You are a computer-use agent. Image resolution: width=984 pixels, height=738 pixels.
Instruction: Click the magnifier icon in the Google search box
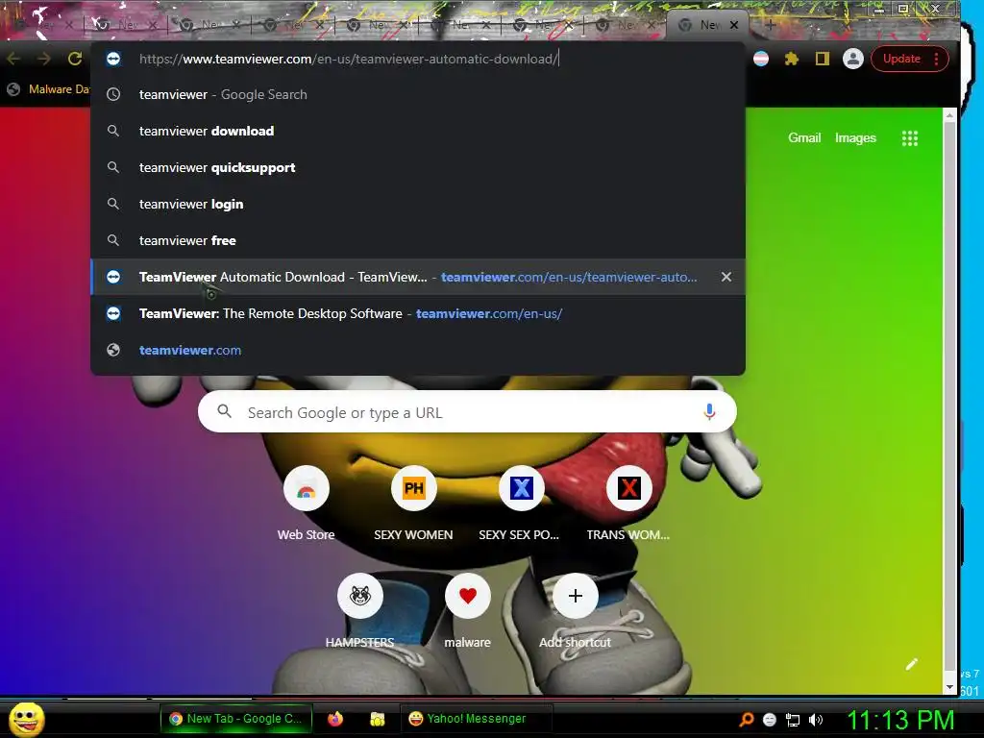pyautogui.click(x=224, y=411)
